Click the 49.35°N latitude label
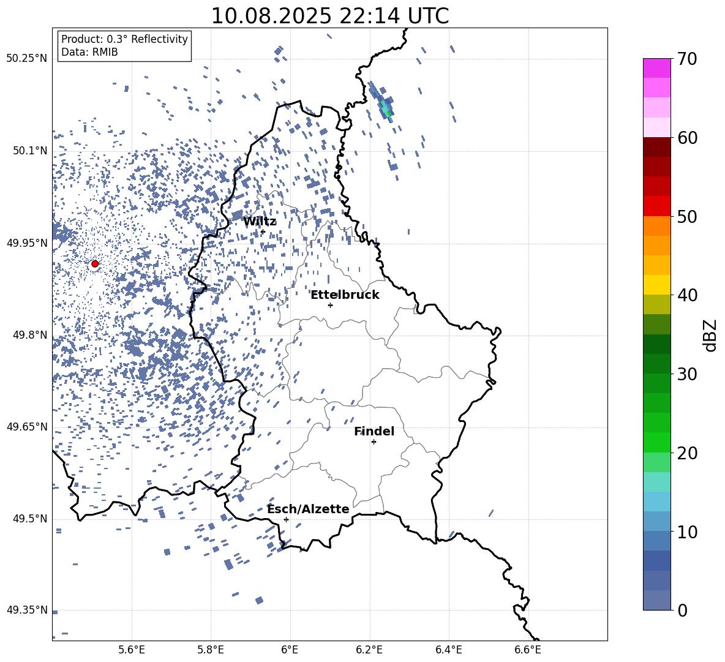 coord(27,610)
